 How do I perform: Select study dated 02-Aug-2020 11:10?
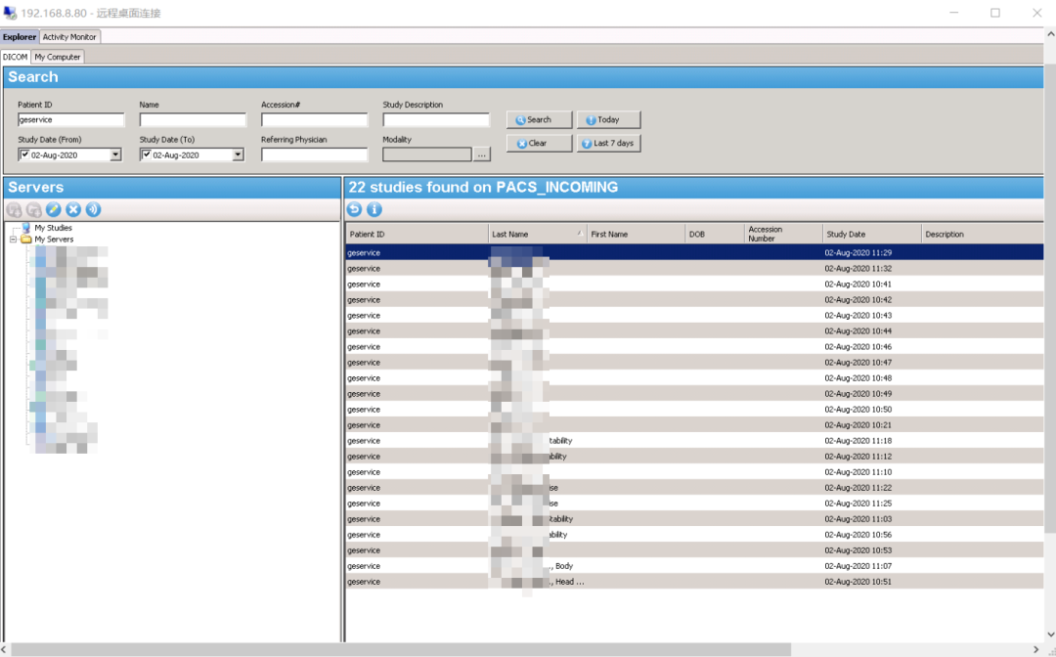pos(694,472)
